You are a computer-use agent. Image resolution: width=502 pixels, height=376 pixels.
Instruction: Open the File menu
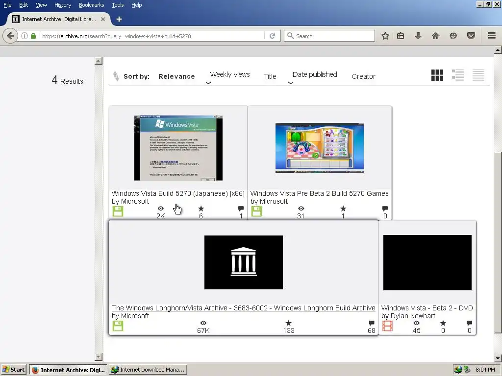(x=7, y=5)
